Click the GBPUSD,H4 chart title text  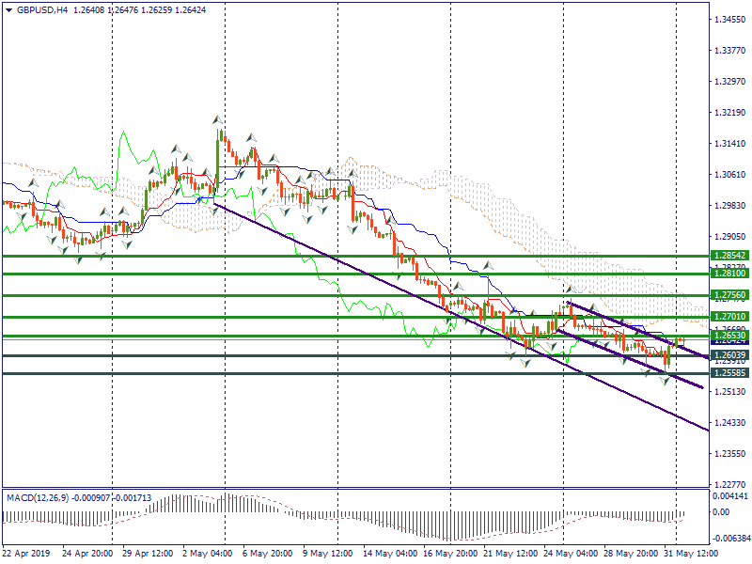click(x=42, y=9)
